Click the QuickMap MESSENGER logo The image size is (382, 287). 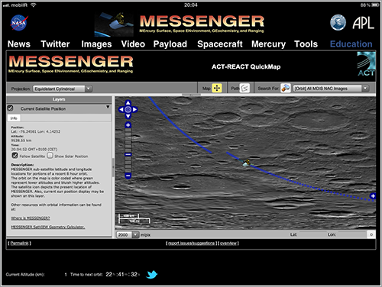click(71, 63)
